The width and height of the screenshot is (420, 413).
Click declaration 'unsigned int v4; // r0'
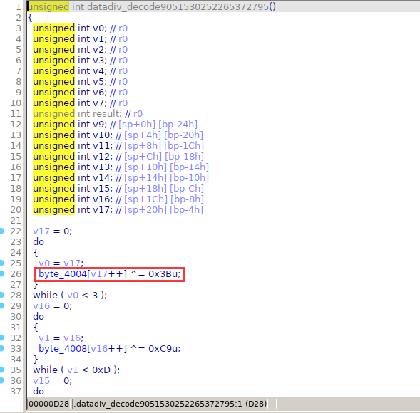[x=80, y=71]
